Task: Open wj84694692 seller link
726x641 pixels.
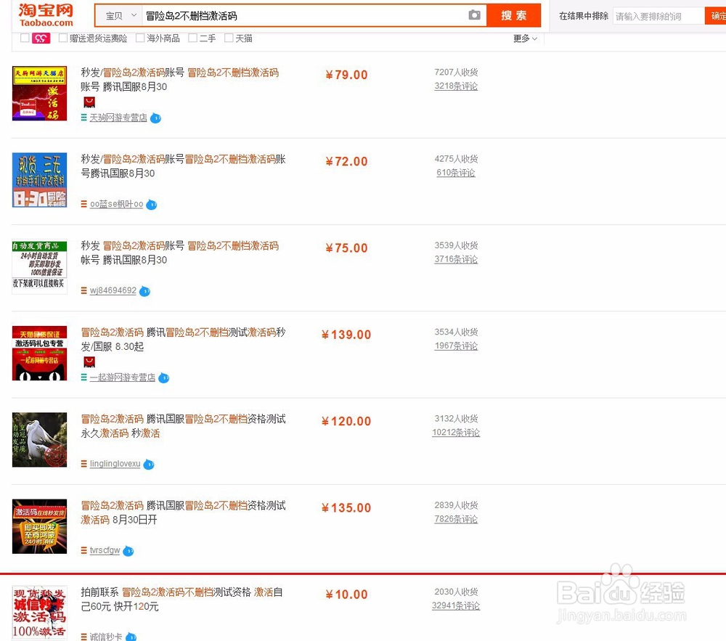Action: pyautogui.click(x=113, y=290)
